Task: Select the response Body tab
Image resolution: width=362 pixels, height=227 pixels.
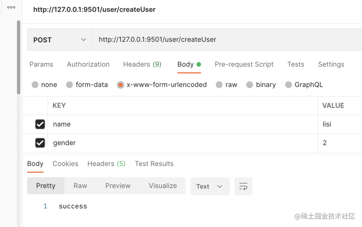Action: click(35, 164)
